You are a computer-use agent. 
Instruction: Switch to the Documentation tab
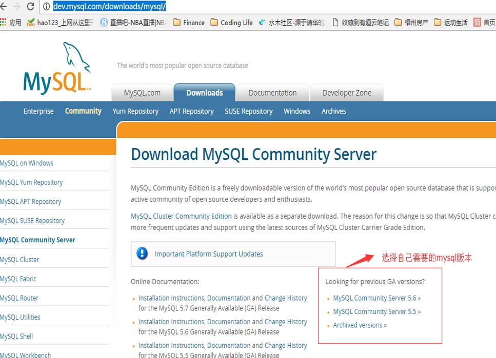[273, 93]
